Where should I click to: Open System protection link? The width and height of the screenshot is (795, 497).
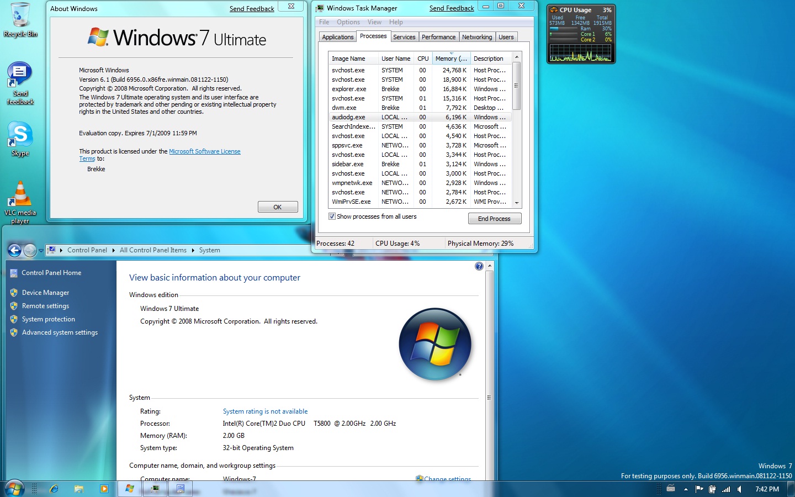49,319
